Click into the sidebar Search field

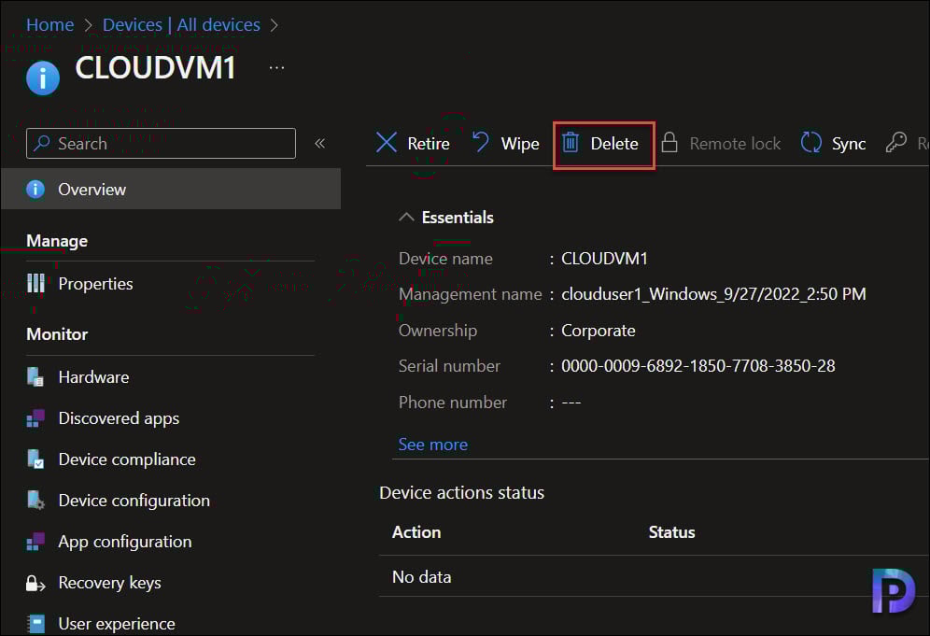161,143
